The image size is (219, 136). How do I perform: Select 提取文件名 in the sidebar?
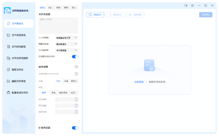pyautogui.click(x=17, y=70)
